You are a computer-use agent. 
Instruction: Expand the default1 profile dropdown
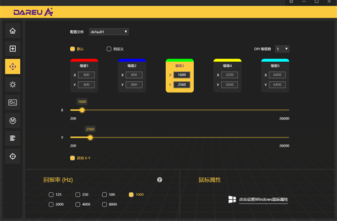[109, 32]
